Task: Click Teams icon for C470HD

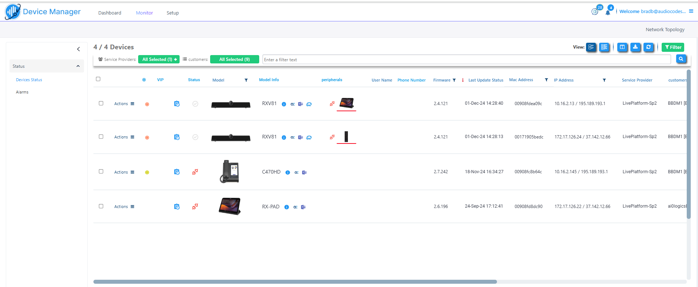Action: tap(304, 172)
